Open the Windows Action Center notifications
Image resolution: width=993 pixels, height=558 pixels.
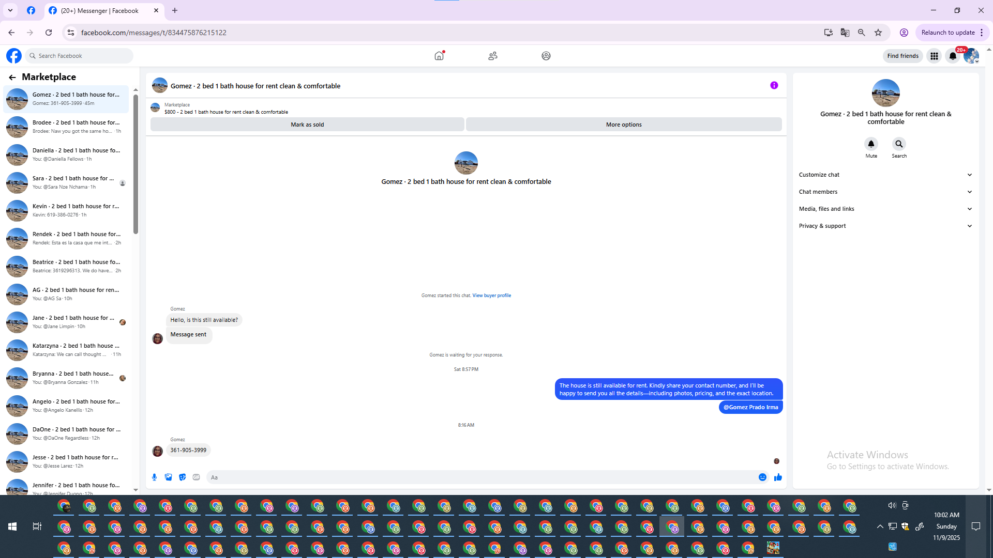976,526
